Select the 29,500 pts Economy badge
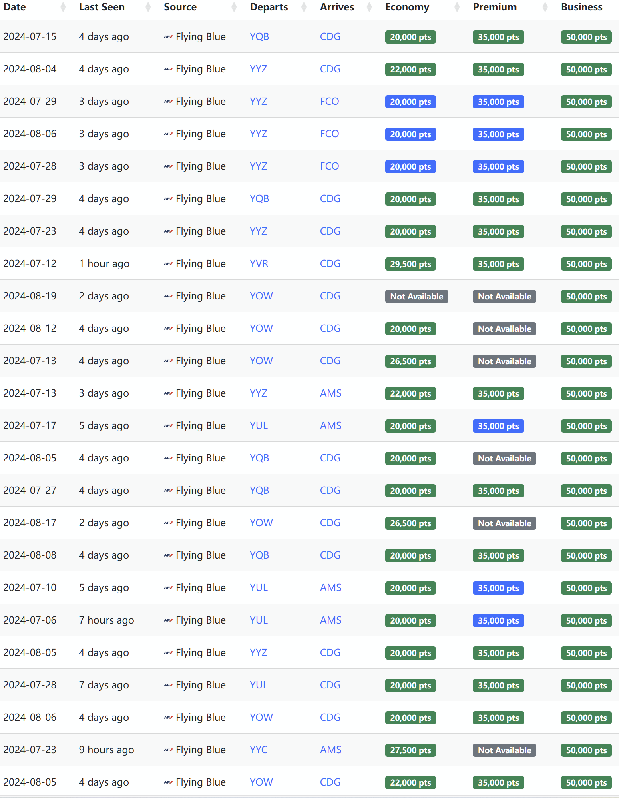619x798 pixels. coord(410,264)
